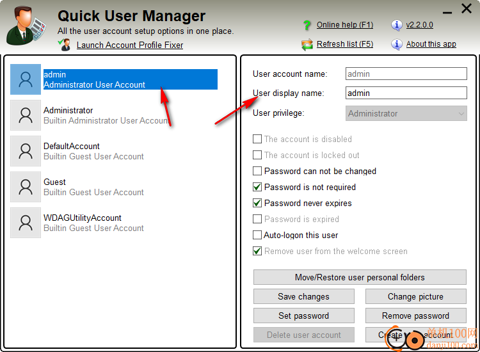This screenshot has width=480, height=352.
Task: Click the Quick User Manager app logo icon
Action: click(26, 26)
